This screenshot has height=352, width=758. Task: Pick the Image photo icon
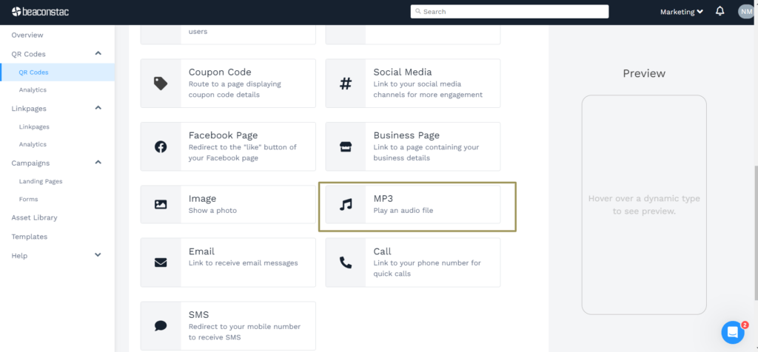[161, 204]
